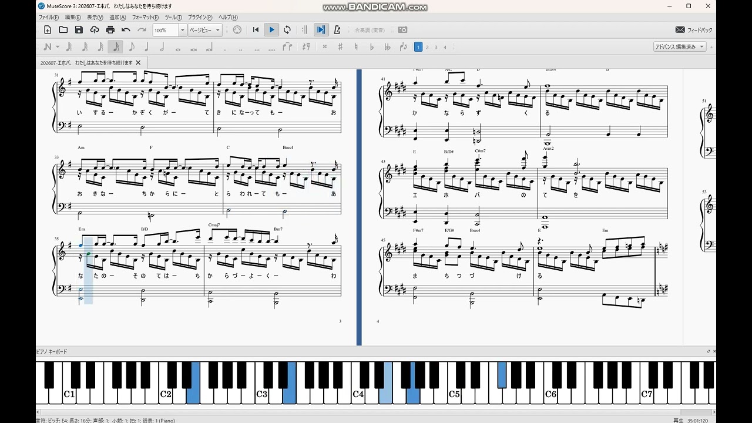
Task: Apply sharp accidental
Action: [340, 47]
